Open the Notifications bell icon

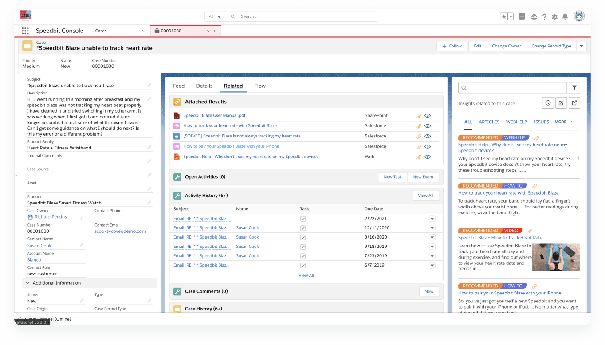[x=565, y=16]
